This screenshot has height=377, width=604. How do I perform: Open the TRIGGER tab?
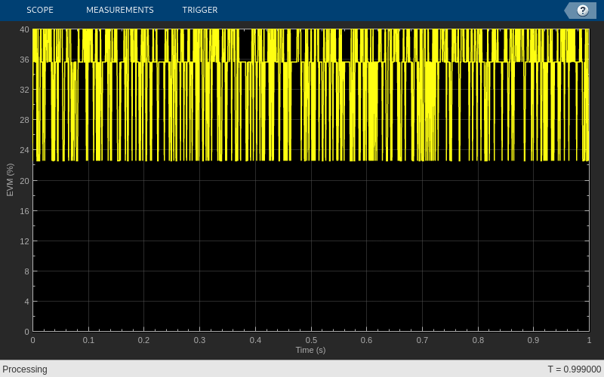[x=200, y=10]
